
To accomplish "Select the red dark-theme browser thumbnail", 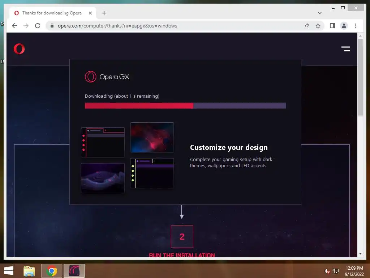I will click(x=103, y=142).
